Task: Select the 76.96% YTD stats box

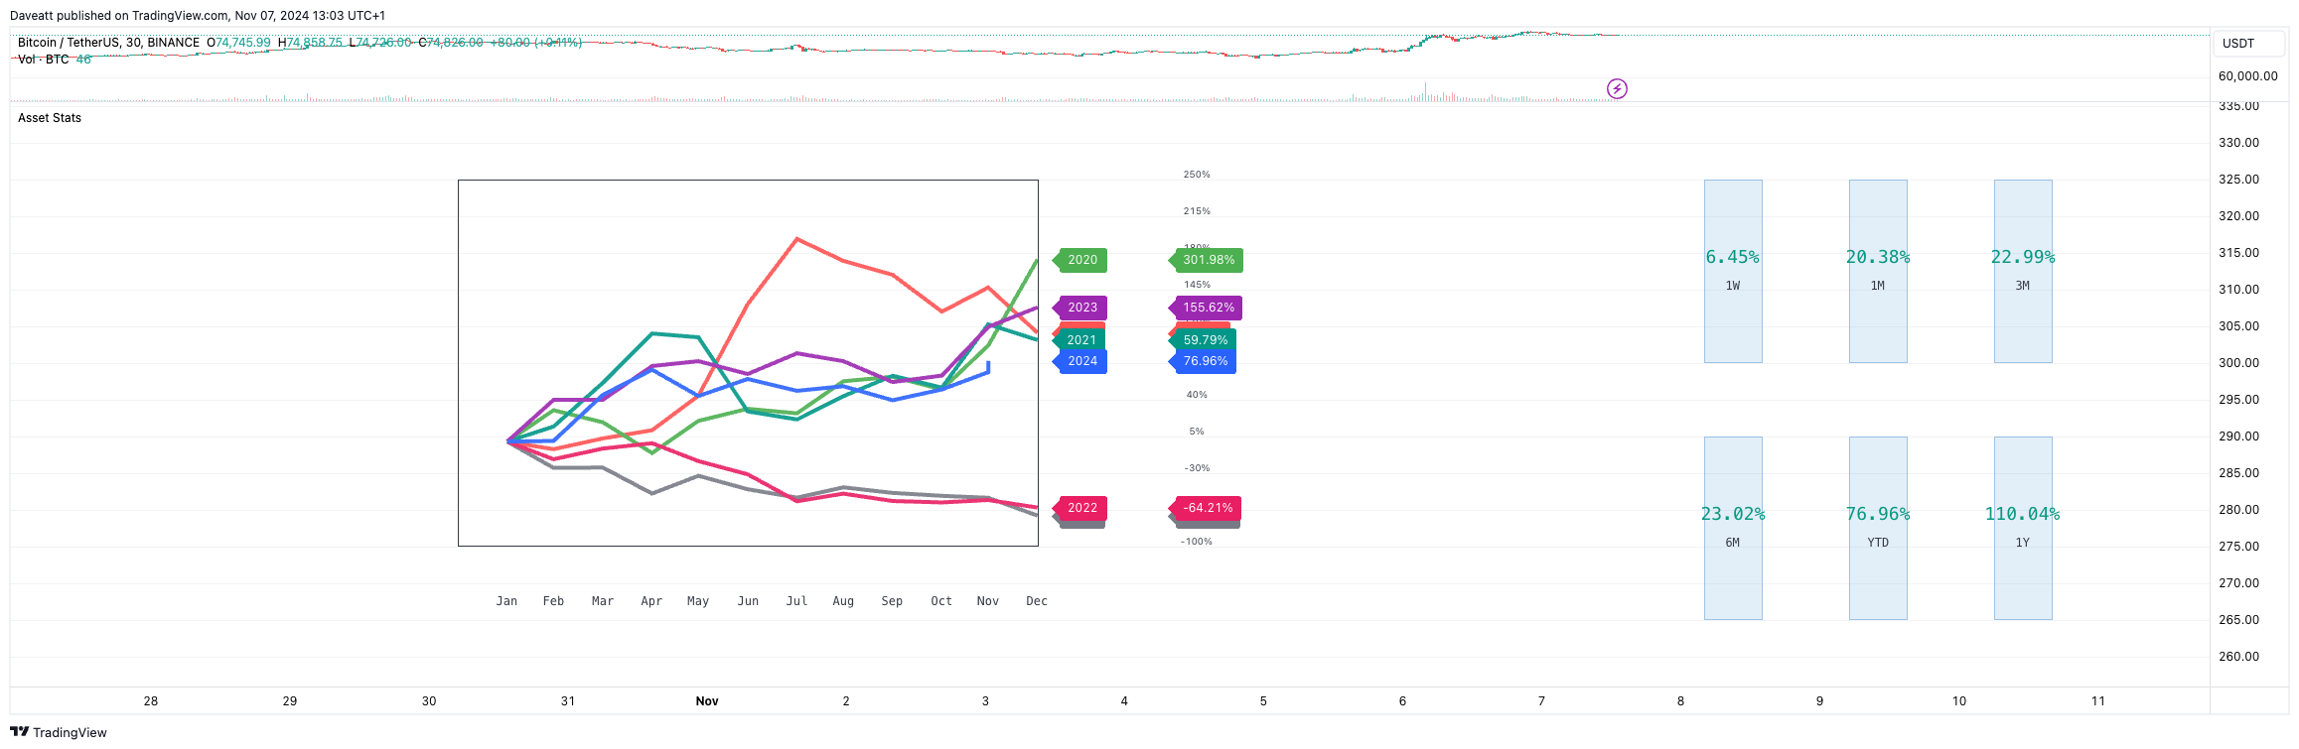Action: pos(1878,528)
